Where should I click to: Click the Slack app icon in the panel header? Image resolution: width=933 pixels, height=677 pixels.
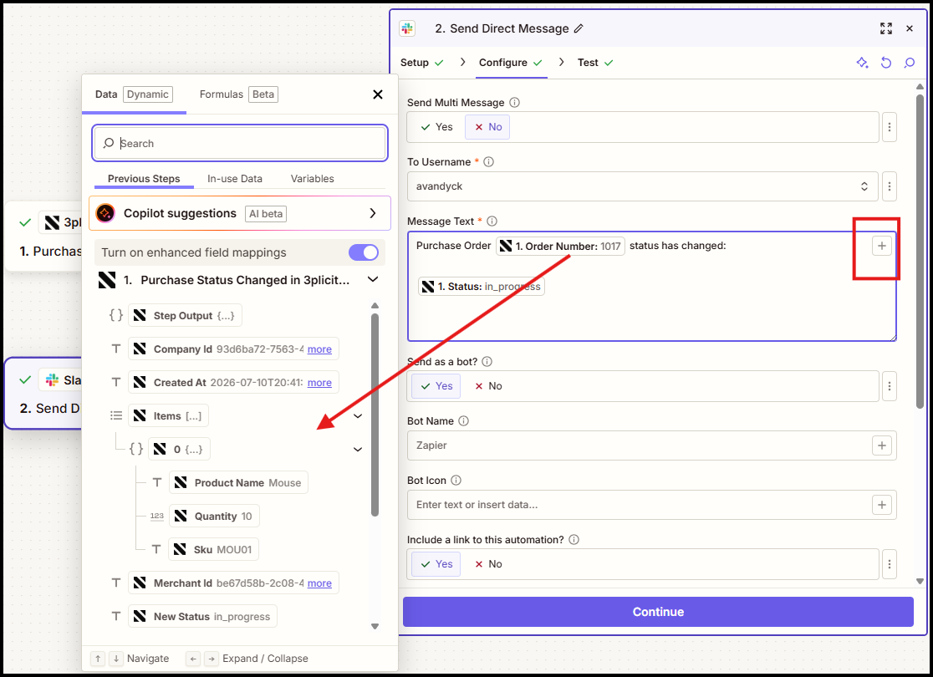[x=408, y=28]
